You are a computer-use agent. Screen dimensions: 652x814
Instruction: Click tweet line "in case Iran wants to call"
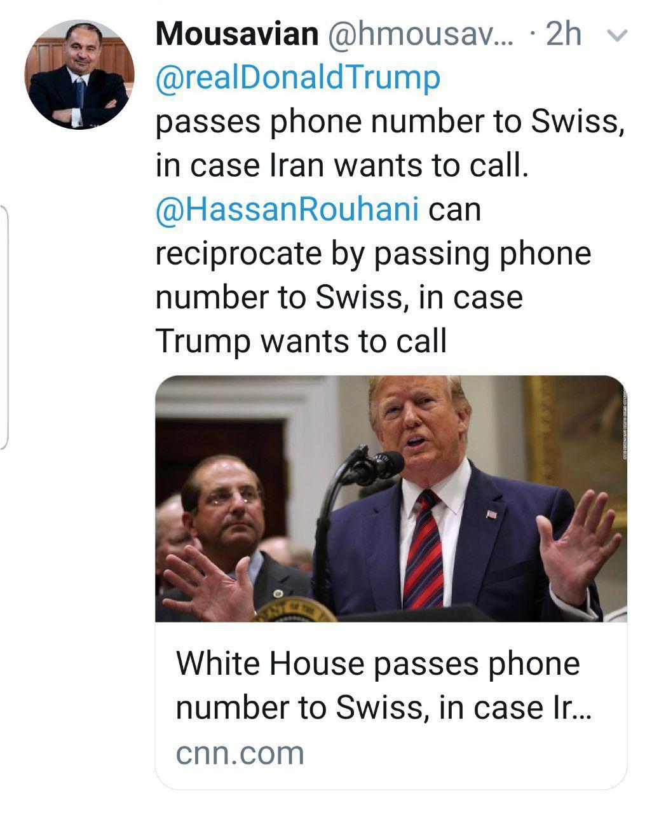342,165
